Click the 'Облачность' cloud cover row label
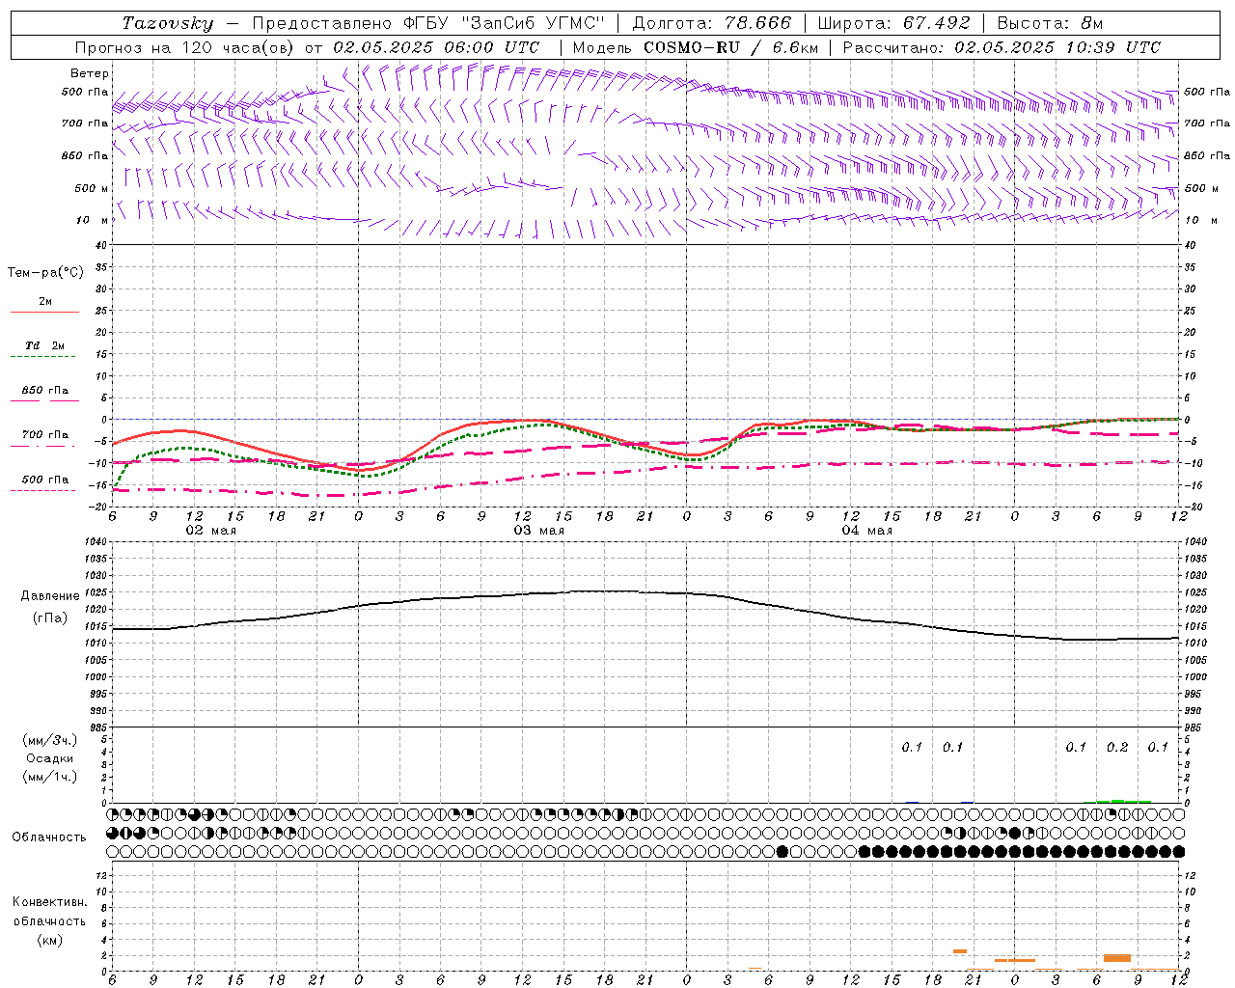1235x988 pixels. point(49,837)
